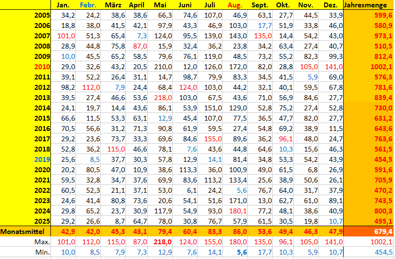
Task: Click the March 2018 value 115,0
Action: 114,149
